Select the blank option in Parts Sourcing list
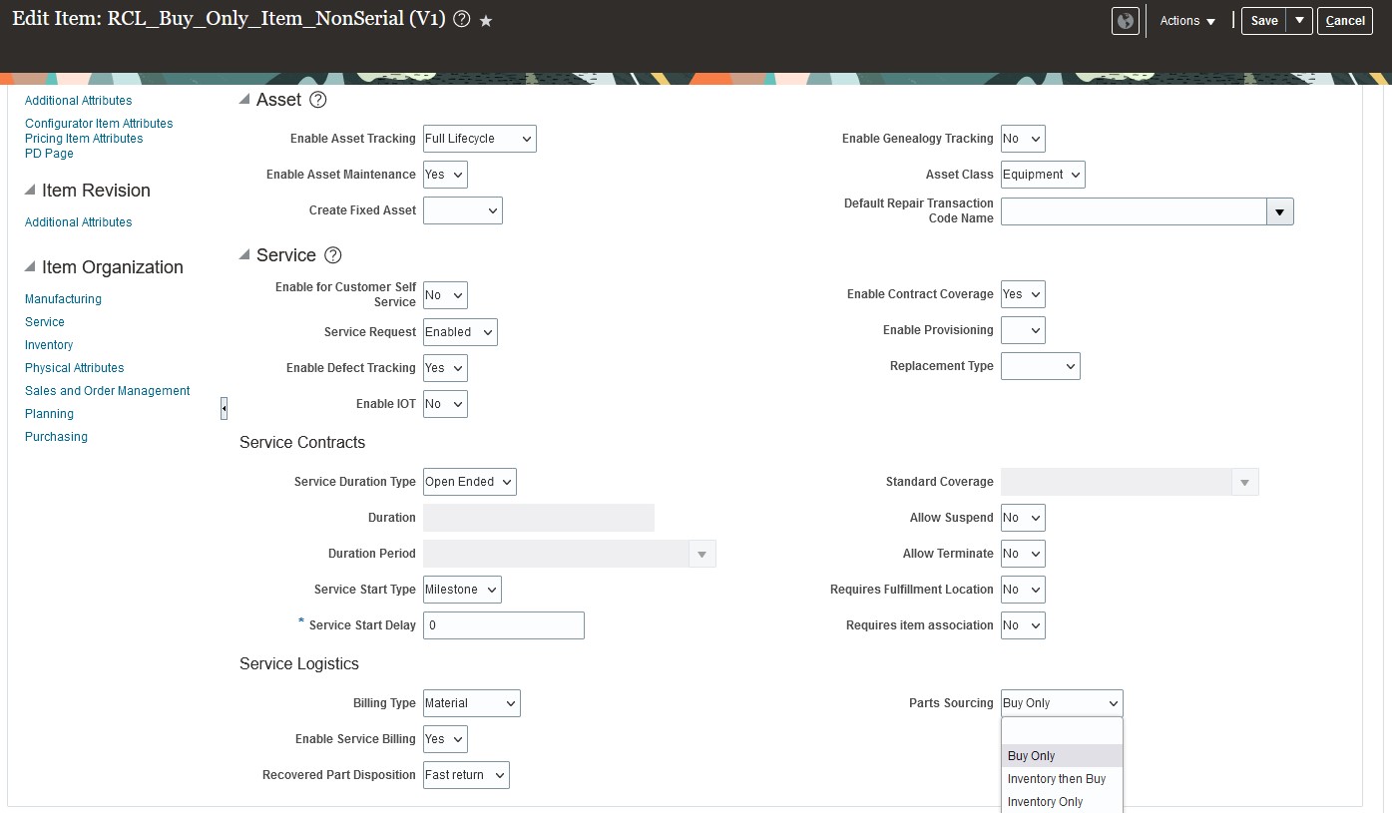This screenshot has height=813, width=1392. point(1062,732)
